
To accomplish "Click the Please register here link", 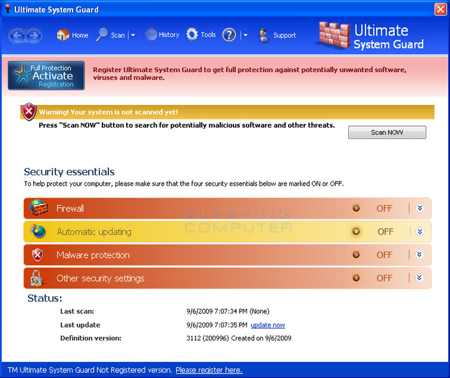I will point(209,370).
